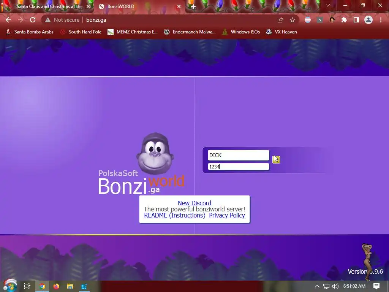The width and height of the screenshot is (389, 292).
Task: Launch Firefox from the taskbar
Action: [56, 286]
